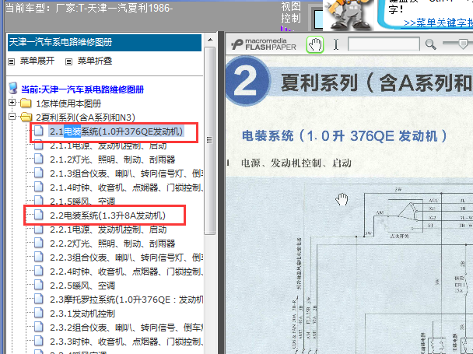Select the FlashPaper hand pan tool

point(315,44)
